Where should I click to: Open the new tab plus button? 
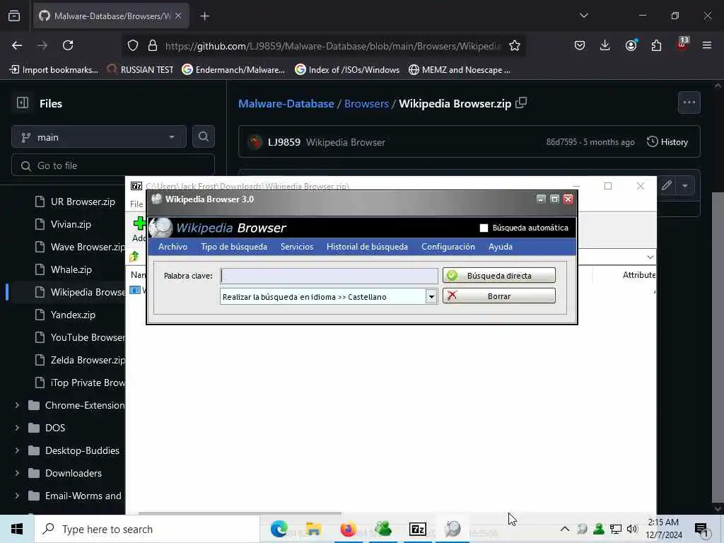click(204, 16)
